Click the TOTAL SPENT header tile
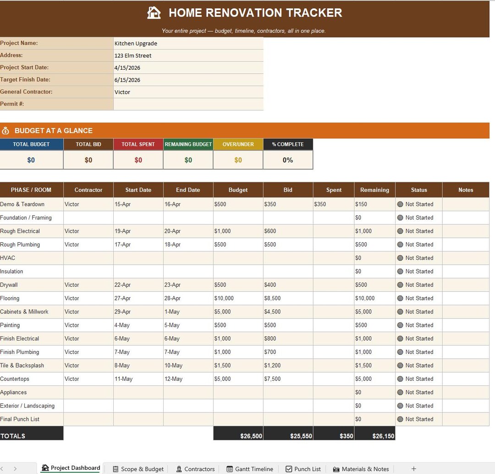 (x=138, y=145)
